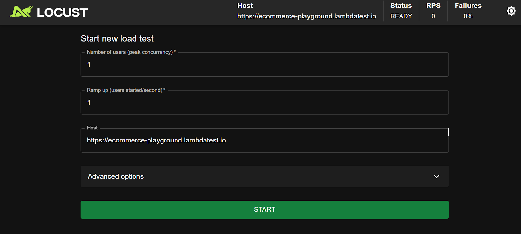This screenshot has height=234, width=521.
Task: Click the 'Ramp up (users started/second)' label
Action: point(125,90)
